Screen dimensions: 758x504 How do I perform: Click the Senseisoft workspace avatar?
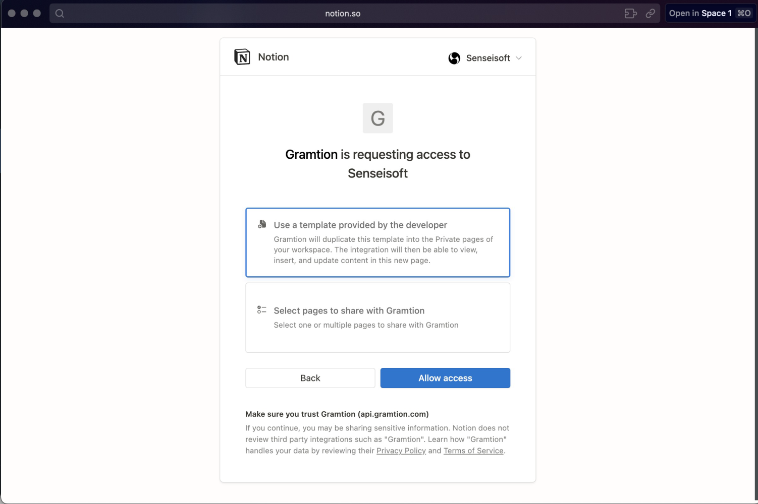454,58
